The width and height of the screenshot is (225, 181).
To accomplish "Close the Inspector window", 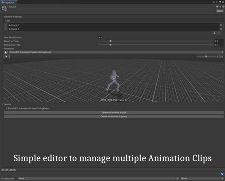I will coord(223,2).
